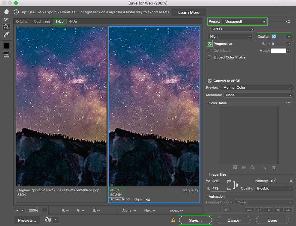Select the Eyedropper tool
The height and width of the screenshot is (226, 296).
click(6, 35)
